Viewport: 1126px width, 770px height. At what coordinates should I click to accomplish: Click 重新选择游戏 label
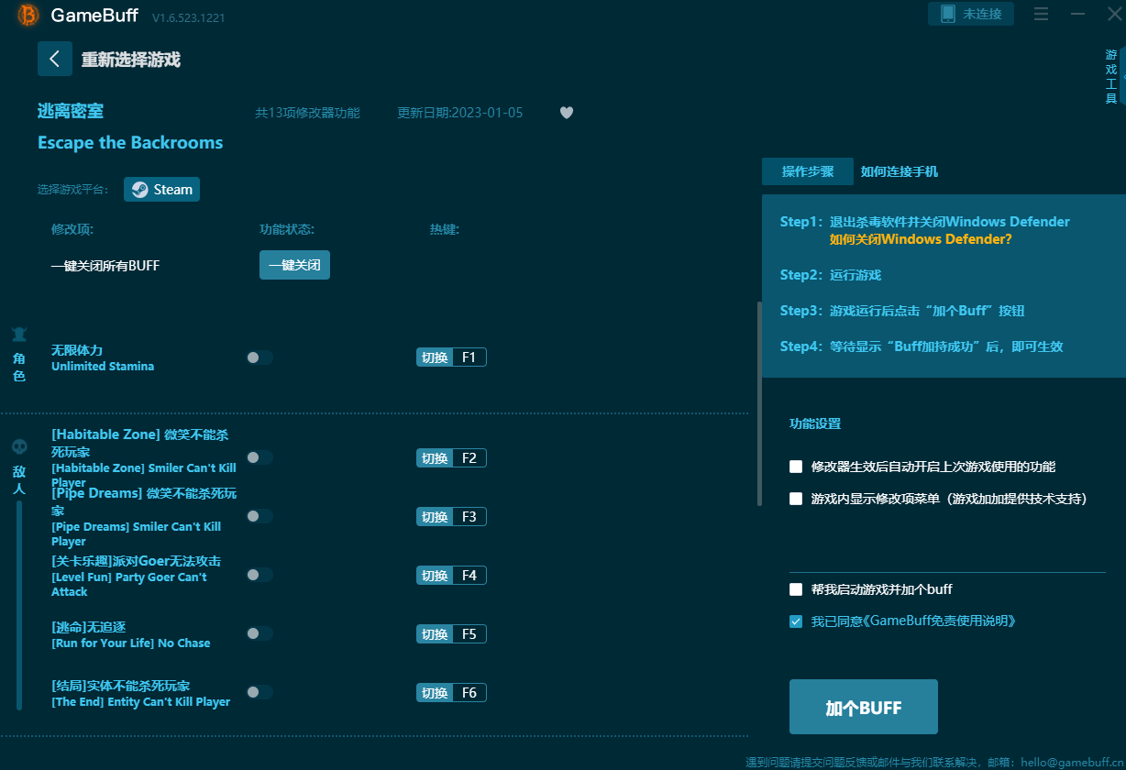(130, 60)
